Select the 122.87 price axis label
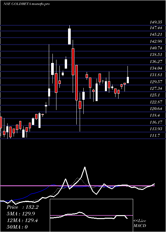The height and width of the screenshot is (232, 166). coord(156,102)
